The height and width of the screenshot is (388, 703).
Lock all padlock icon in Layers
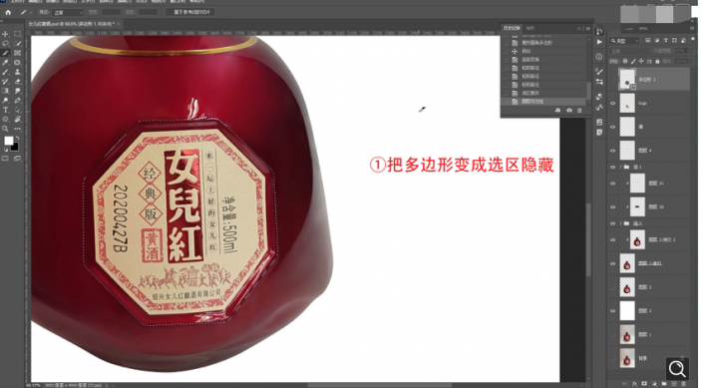point(658,61)
